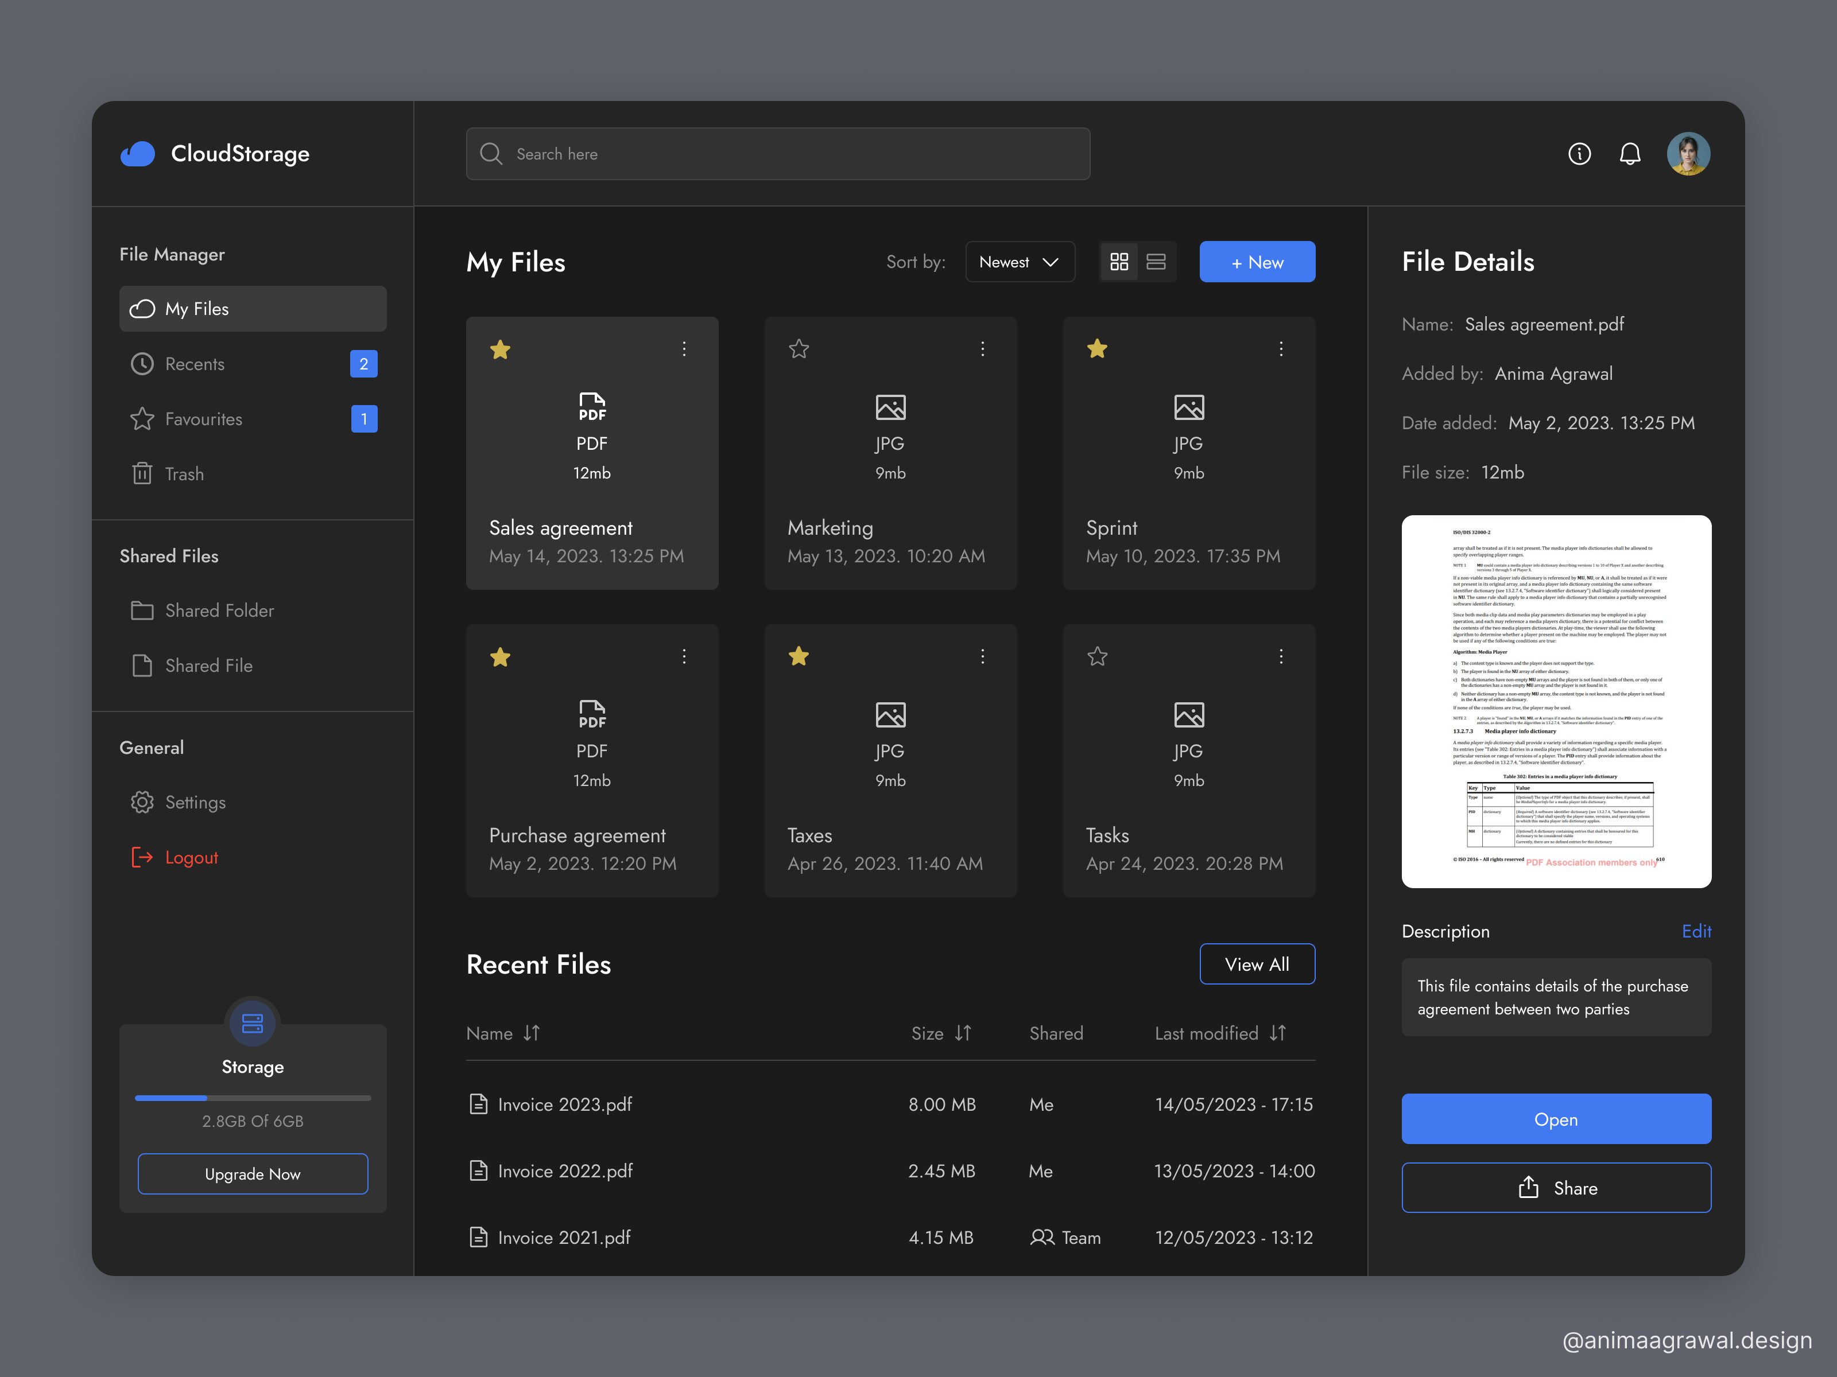
Task: Star the Marketing JPG file
Action: [x=798, y=349]
